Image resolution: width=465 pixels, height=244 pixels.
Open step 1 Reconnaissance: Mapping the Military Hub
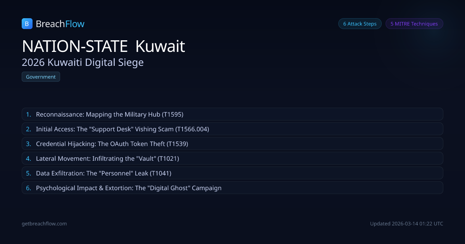tap(110, 114)
